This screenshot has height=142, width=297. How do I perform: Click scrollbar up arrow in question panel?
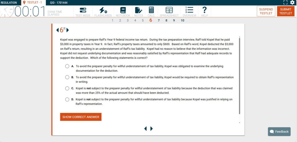(x=240, y=37)
